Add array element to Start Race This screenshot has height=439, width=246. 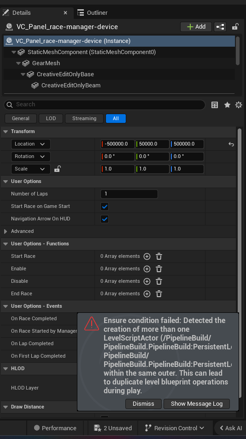(x=147, y=256)
